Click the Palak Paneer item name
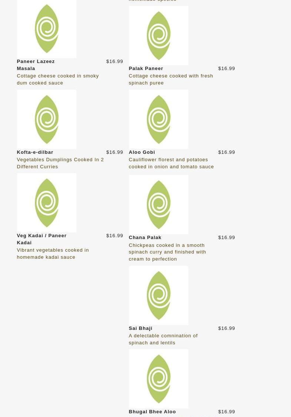The width and height of the screenshot is (291, 417). tap(146, 69)
